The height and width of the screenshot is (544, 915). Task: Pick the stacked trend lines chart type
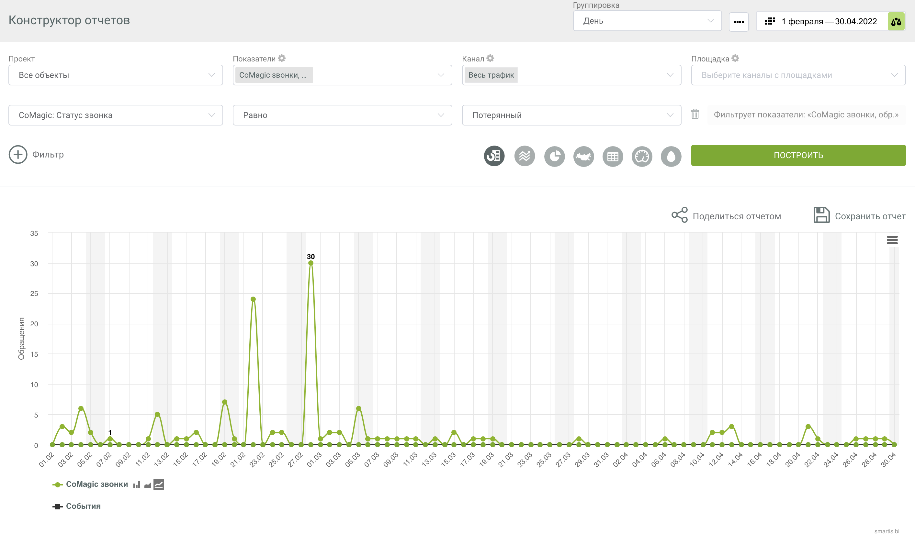[524, 156]
